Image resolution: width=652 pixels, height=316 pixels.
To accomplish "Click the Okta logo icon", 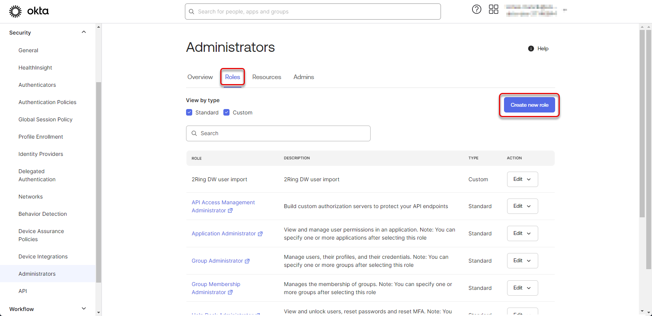I will pyautogui.click(x=15, y=12).
